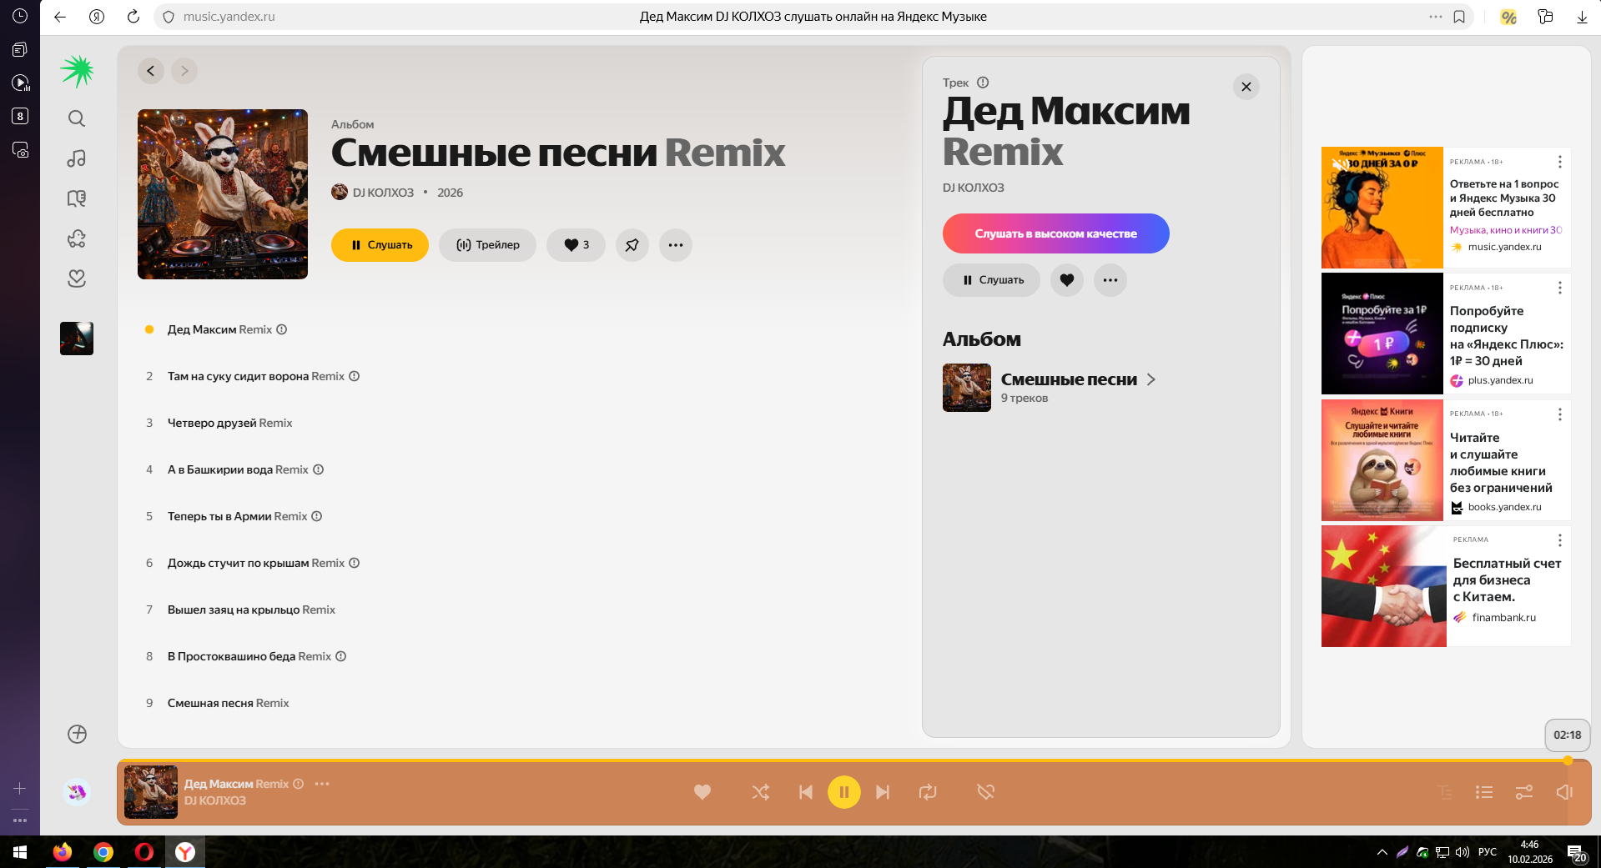Open the music note collection icon in sidebar
1601x868 pixels.
tap(77, 158)
